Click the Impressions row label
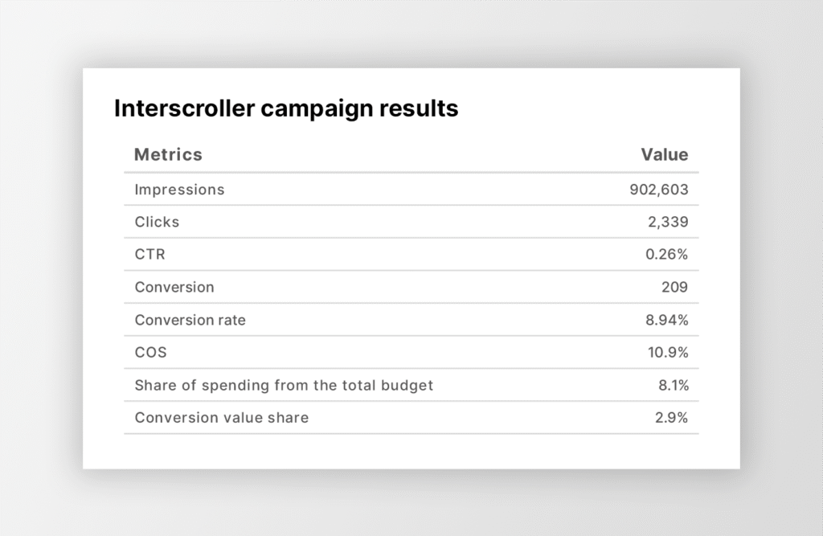823x536 pixels. pos(179,190)
